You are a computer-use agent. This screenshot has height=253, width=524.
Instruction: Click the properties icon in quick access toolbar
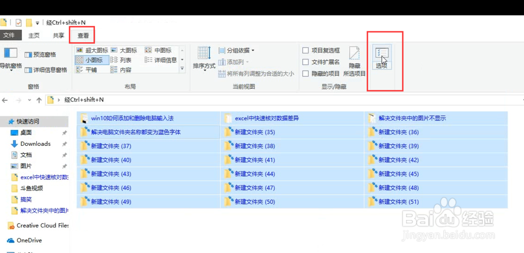[19, 22]
